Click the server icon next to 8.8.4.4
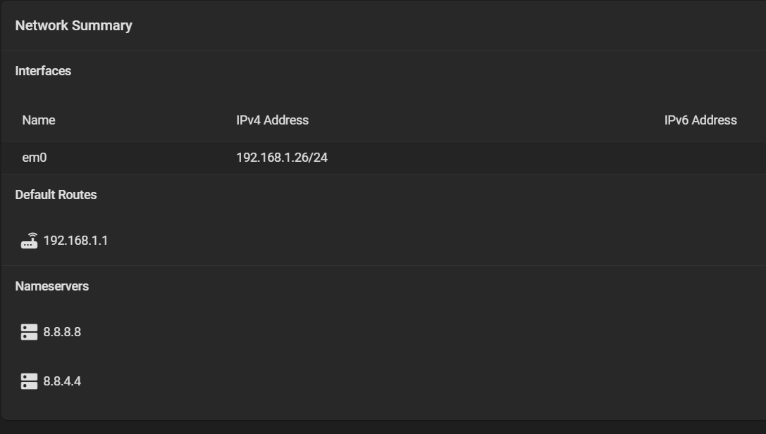This screenshot has width=766, height=434. coord(30,381)
